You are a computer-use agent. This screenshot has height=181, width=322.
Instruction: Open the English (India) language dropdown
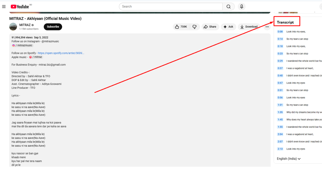[289, 158]
